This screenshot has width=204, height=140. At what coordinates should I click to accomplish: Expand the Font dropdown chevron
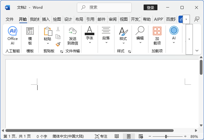click(90, 42)
